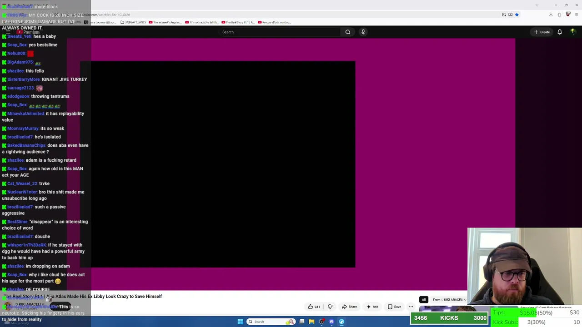Share the video using Share button

coord(349,307)
